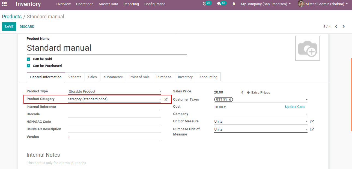Switch to the General Information tab

click(46, 77)
